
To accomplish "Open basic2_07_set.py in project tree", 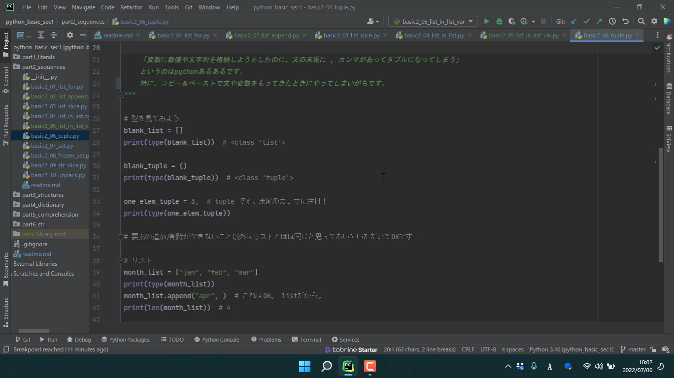I will [52, 146].
